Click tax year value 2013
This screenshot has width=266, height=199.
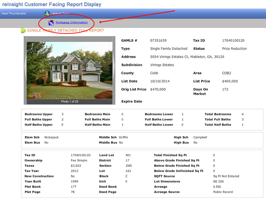tap(74, 171)
